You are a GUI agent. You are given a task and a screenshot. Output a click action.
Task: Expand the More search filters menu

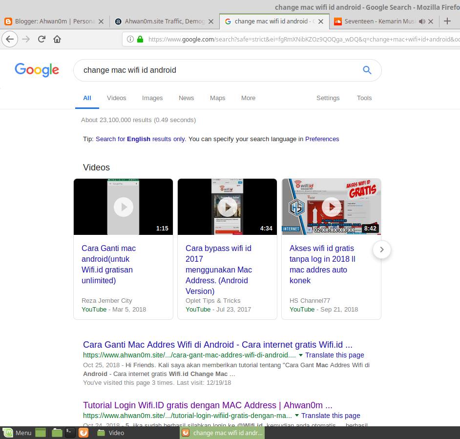(248, 98)
